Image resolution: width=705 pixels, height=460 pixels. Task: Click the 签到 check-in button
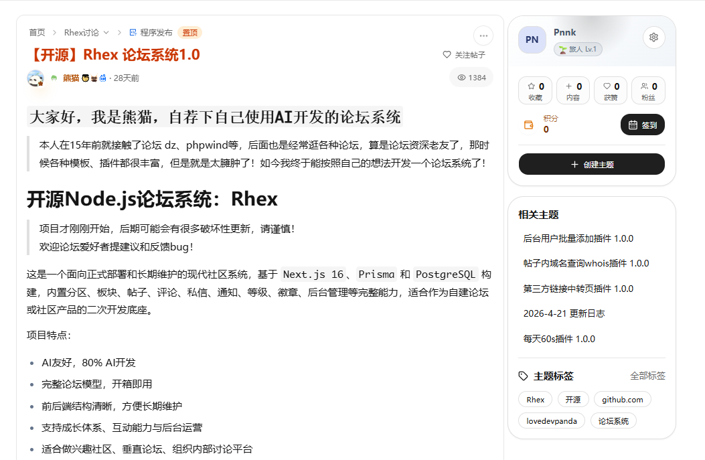tap(643, 125)
